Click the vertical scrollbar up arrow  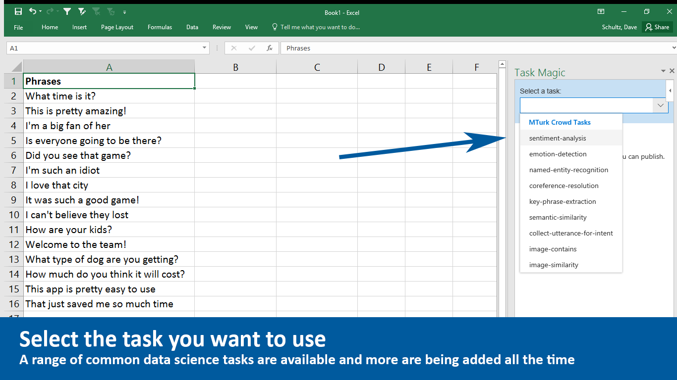coord(502,64)
